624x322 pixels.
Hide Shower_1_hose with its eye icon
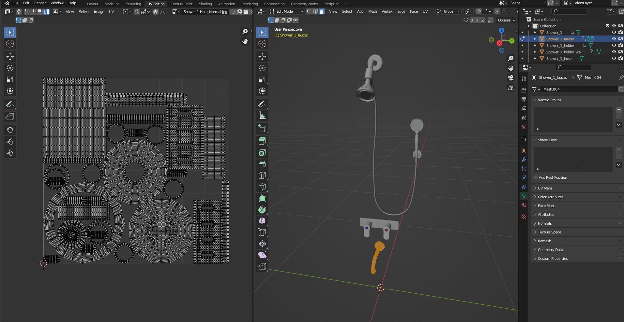pos(614,58)
